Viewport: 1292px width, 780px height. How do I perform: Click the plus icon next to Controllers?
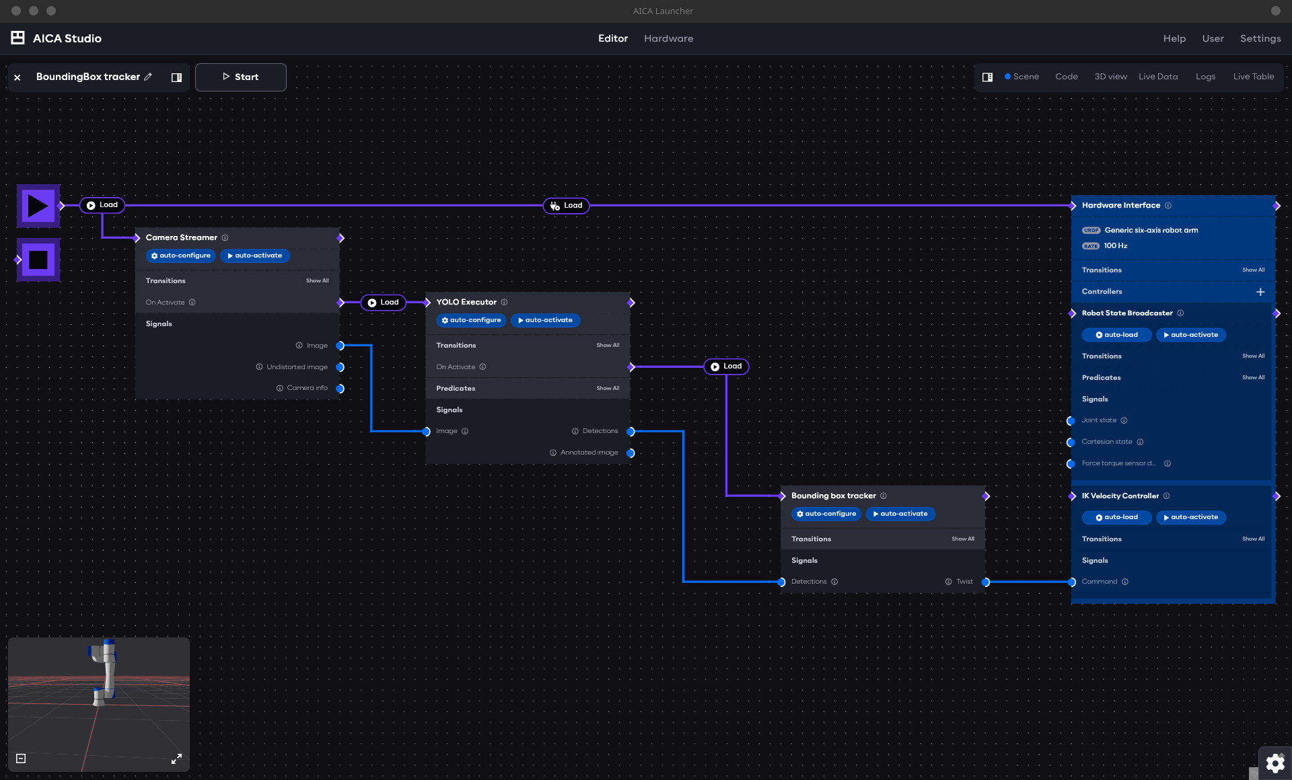(x=1260, y=292)
